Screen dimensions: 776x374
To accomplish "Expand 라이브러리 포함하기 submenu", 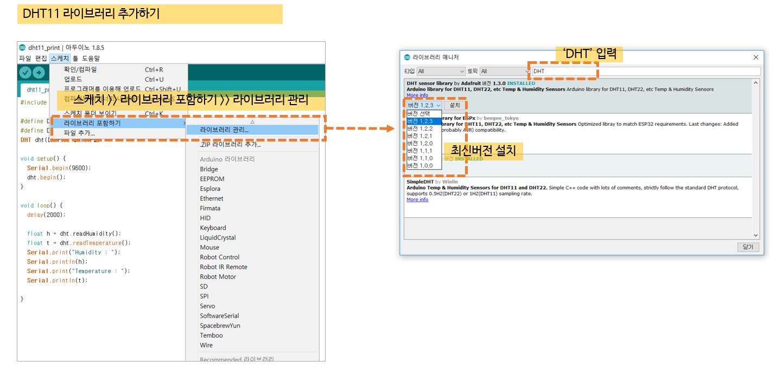I will [x=118, y=123].
